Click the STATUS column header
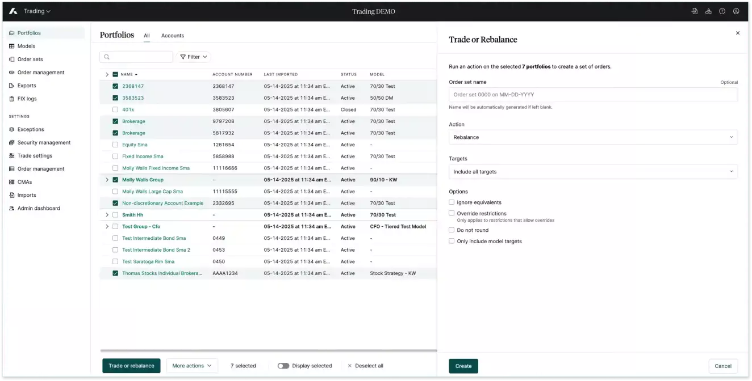The width and height of the screenshot is (752, 381). click(349, 74)
